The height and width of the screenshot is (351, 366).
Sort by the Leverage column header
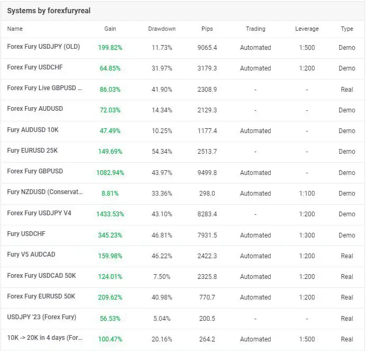tap(307, 29)
